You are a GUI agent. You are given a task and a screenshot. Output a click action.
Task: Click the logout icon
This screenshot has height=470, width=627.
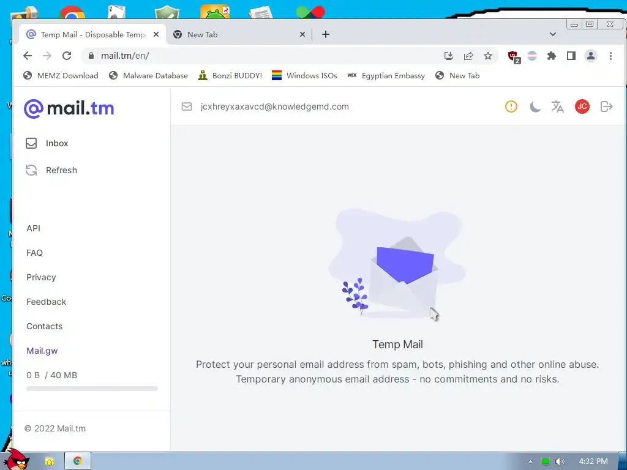click(x=607, y=106)
